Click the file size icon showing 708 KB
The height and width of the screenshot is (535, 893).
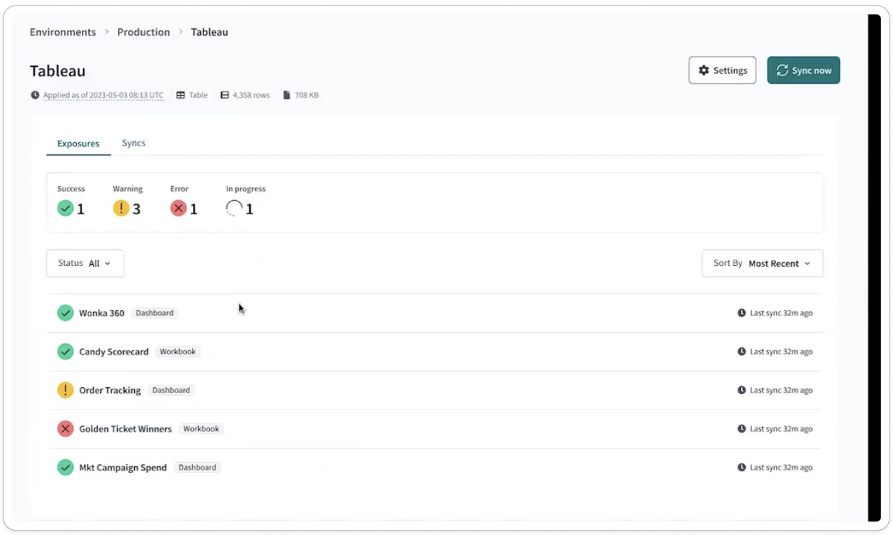pos(286,95)
